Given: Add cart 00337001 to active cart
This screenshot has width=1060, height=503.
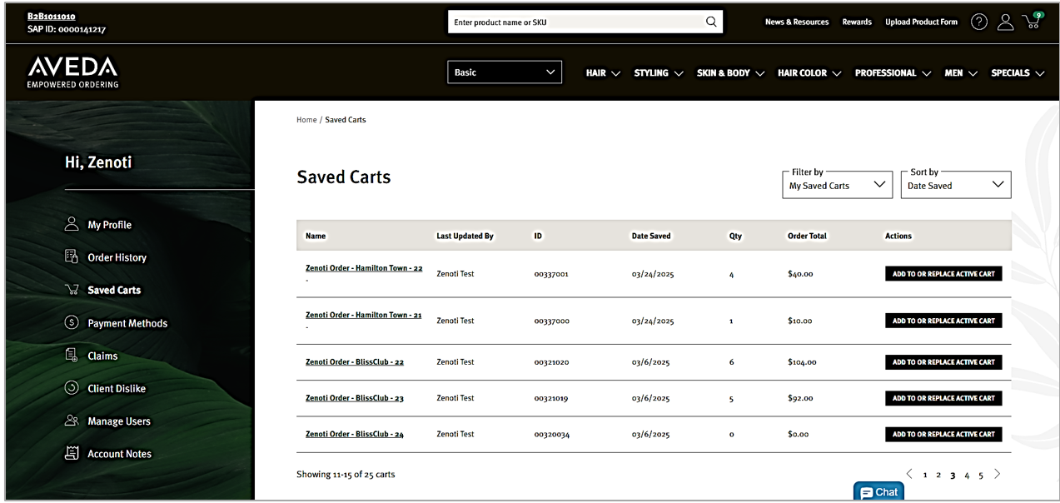Looking at the screenshot, I should click(943, 273).
